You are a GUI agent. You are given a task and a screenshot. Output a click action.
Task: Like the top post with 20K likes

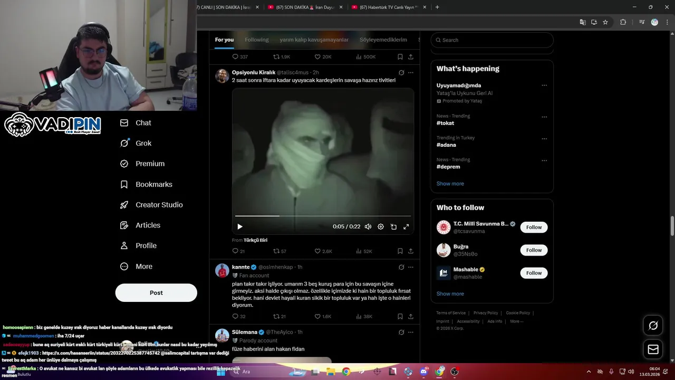(x=323, y=56)
